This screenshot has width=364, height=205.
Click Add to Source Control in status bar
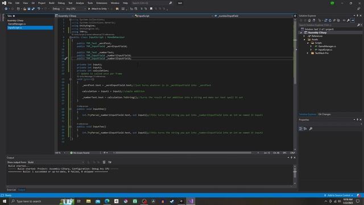point(339,195)
